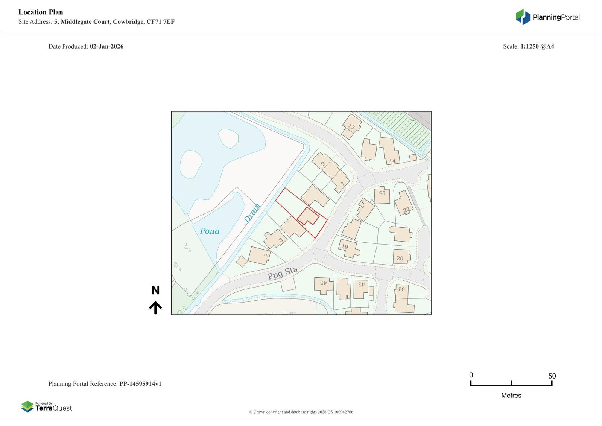The width and height of the screenshot is (602, 426).
Task: Click house number 20 building
Action: coord(400,258)
